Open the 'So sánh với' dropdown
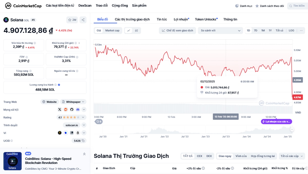 [x=220, y=30]
